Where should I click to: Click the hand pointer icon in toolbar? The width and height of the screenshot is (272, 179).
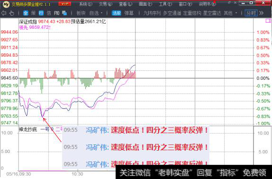click(12, 13)
